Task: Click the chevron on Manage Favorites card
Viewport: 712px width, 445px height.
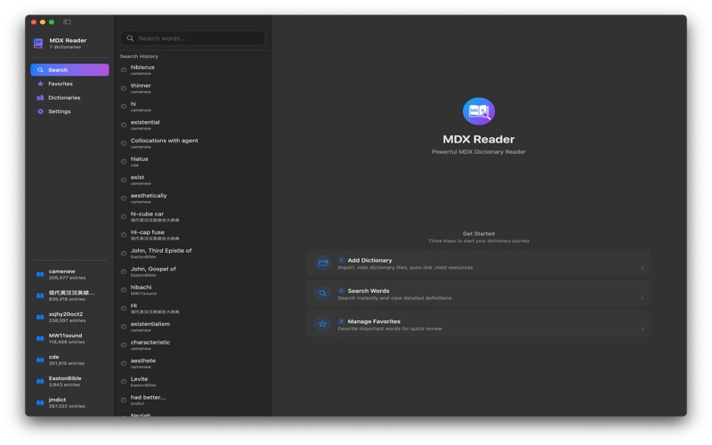Action: click(x=642, y=328)
